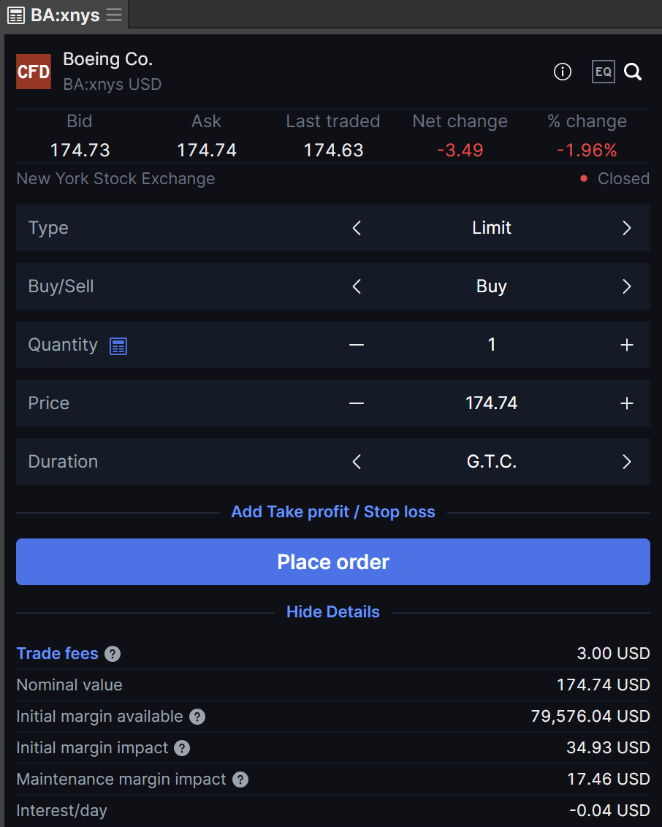
Task: Open the Trade fees link
Action: click(58, 653)
